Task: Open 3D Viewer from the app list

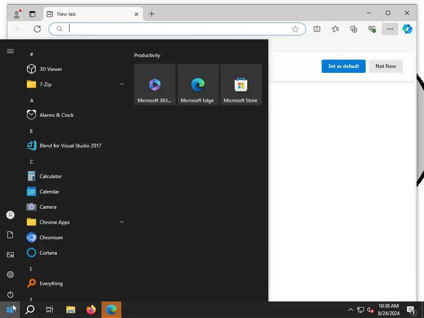Action: point(76,69)
